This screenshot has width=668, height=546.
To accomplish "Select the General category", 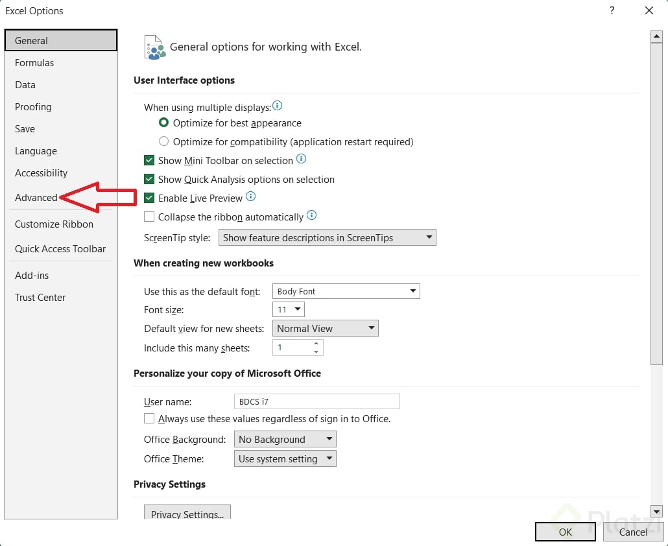I will (61, 40).
